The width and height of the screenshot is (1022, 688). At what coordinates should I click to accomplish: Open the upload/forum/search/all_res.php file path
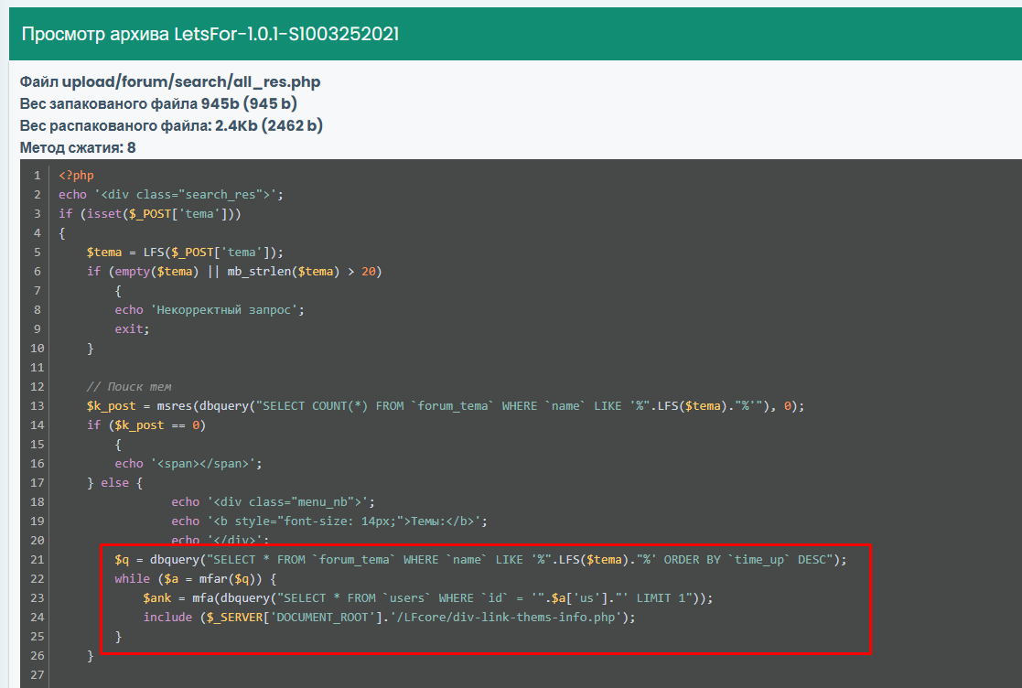pos(191,82)
